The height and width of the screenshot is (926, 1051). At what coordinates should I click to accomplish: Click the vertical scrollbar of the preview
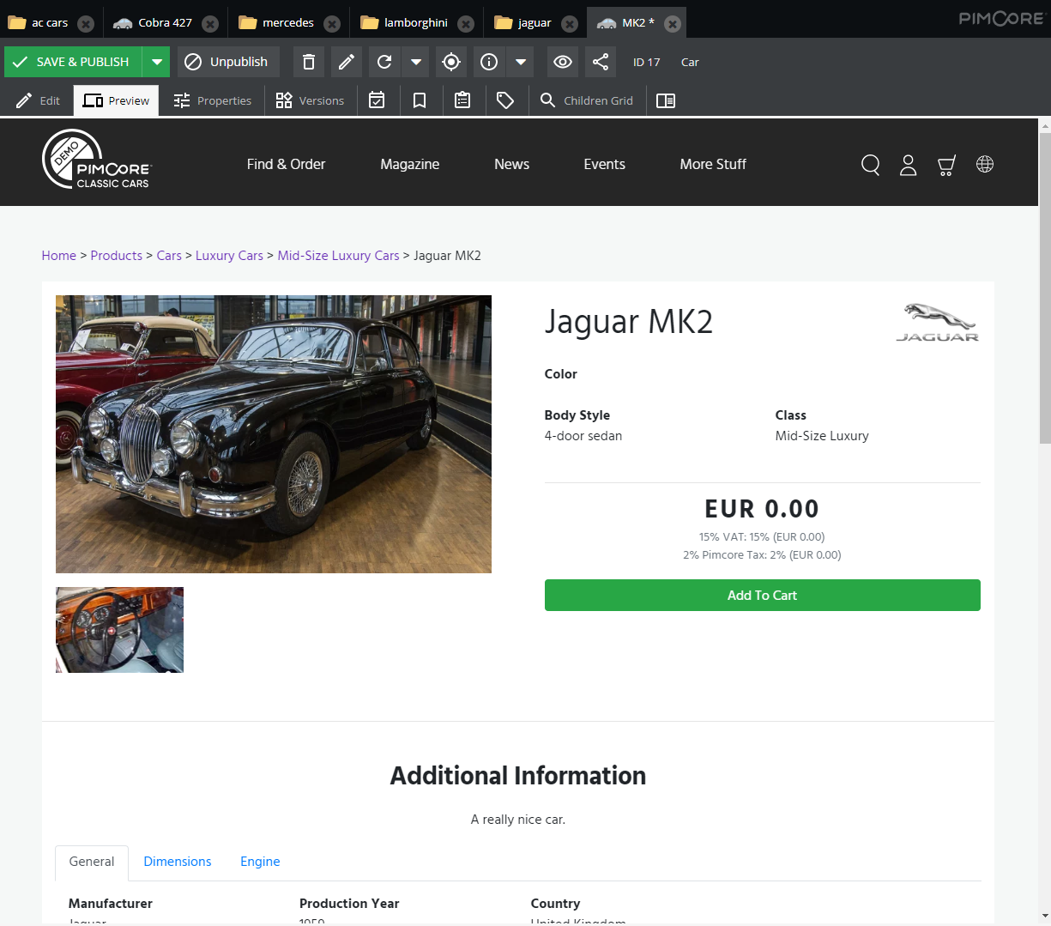point(1045,287)
